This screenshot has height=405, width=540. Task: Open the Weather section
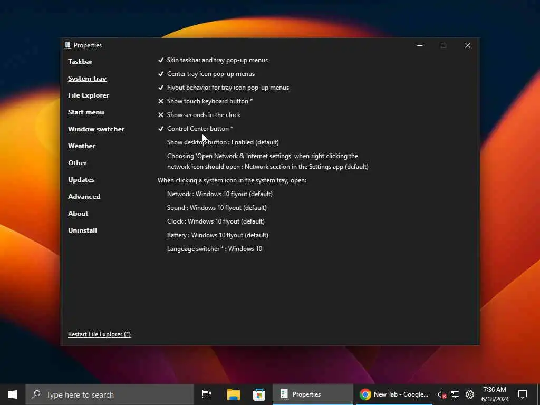(82, 146)
